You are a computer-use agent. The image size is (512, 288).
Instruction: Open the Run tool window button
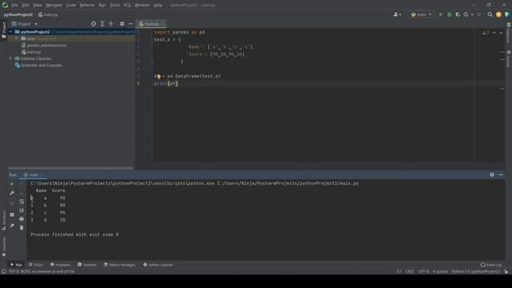(x=16, y=265)
